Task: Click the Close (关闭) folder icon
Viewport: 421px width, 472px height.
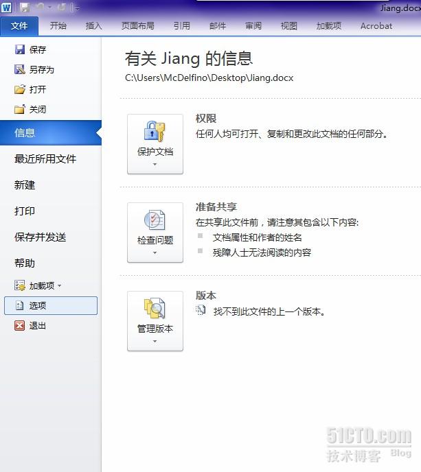Action: click(20, 109)
